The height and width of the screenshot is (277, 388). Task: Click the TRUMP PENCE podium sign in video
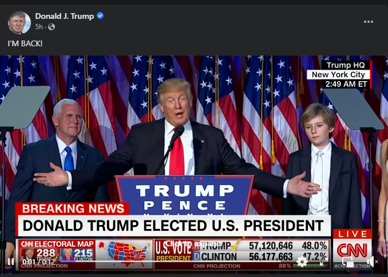[x=184, y=195]
